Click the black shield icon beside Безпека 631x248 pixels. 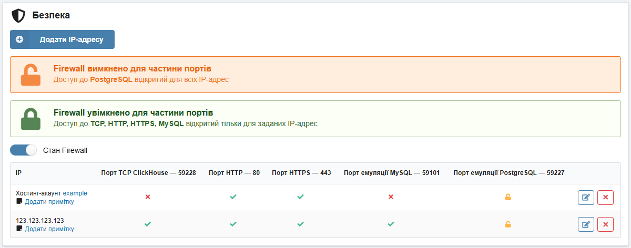tap(18, 16)
